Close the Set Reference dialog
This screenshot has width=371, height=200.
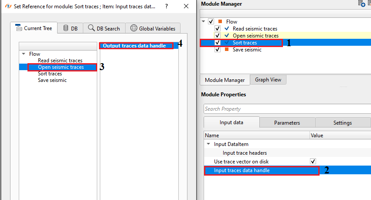186,7
